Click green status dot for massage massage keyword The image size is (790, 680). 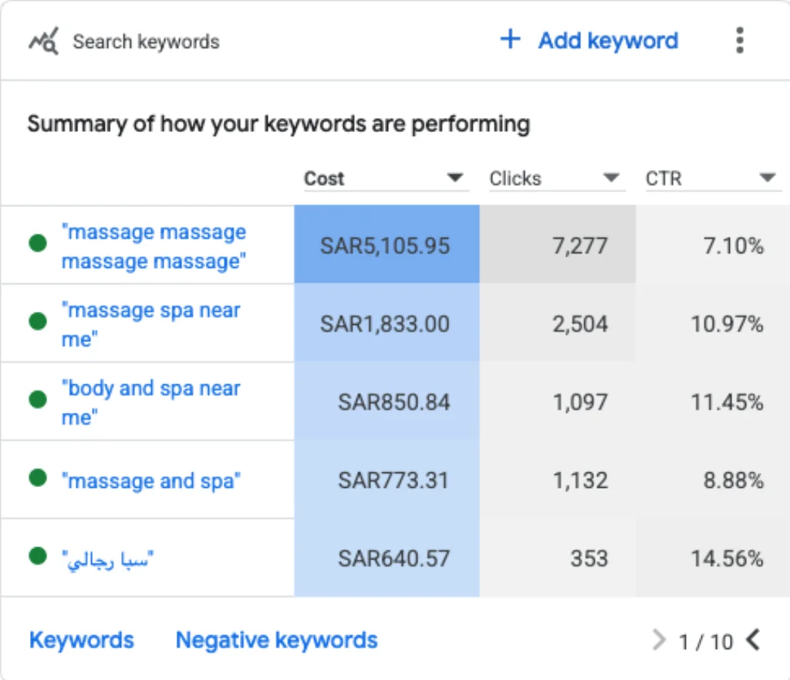pyautogui.click(x=38, y=242)
